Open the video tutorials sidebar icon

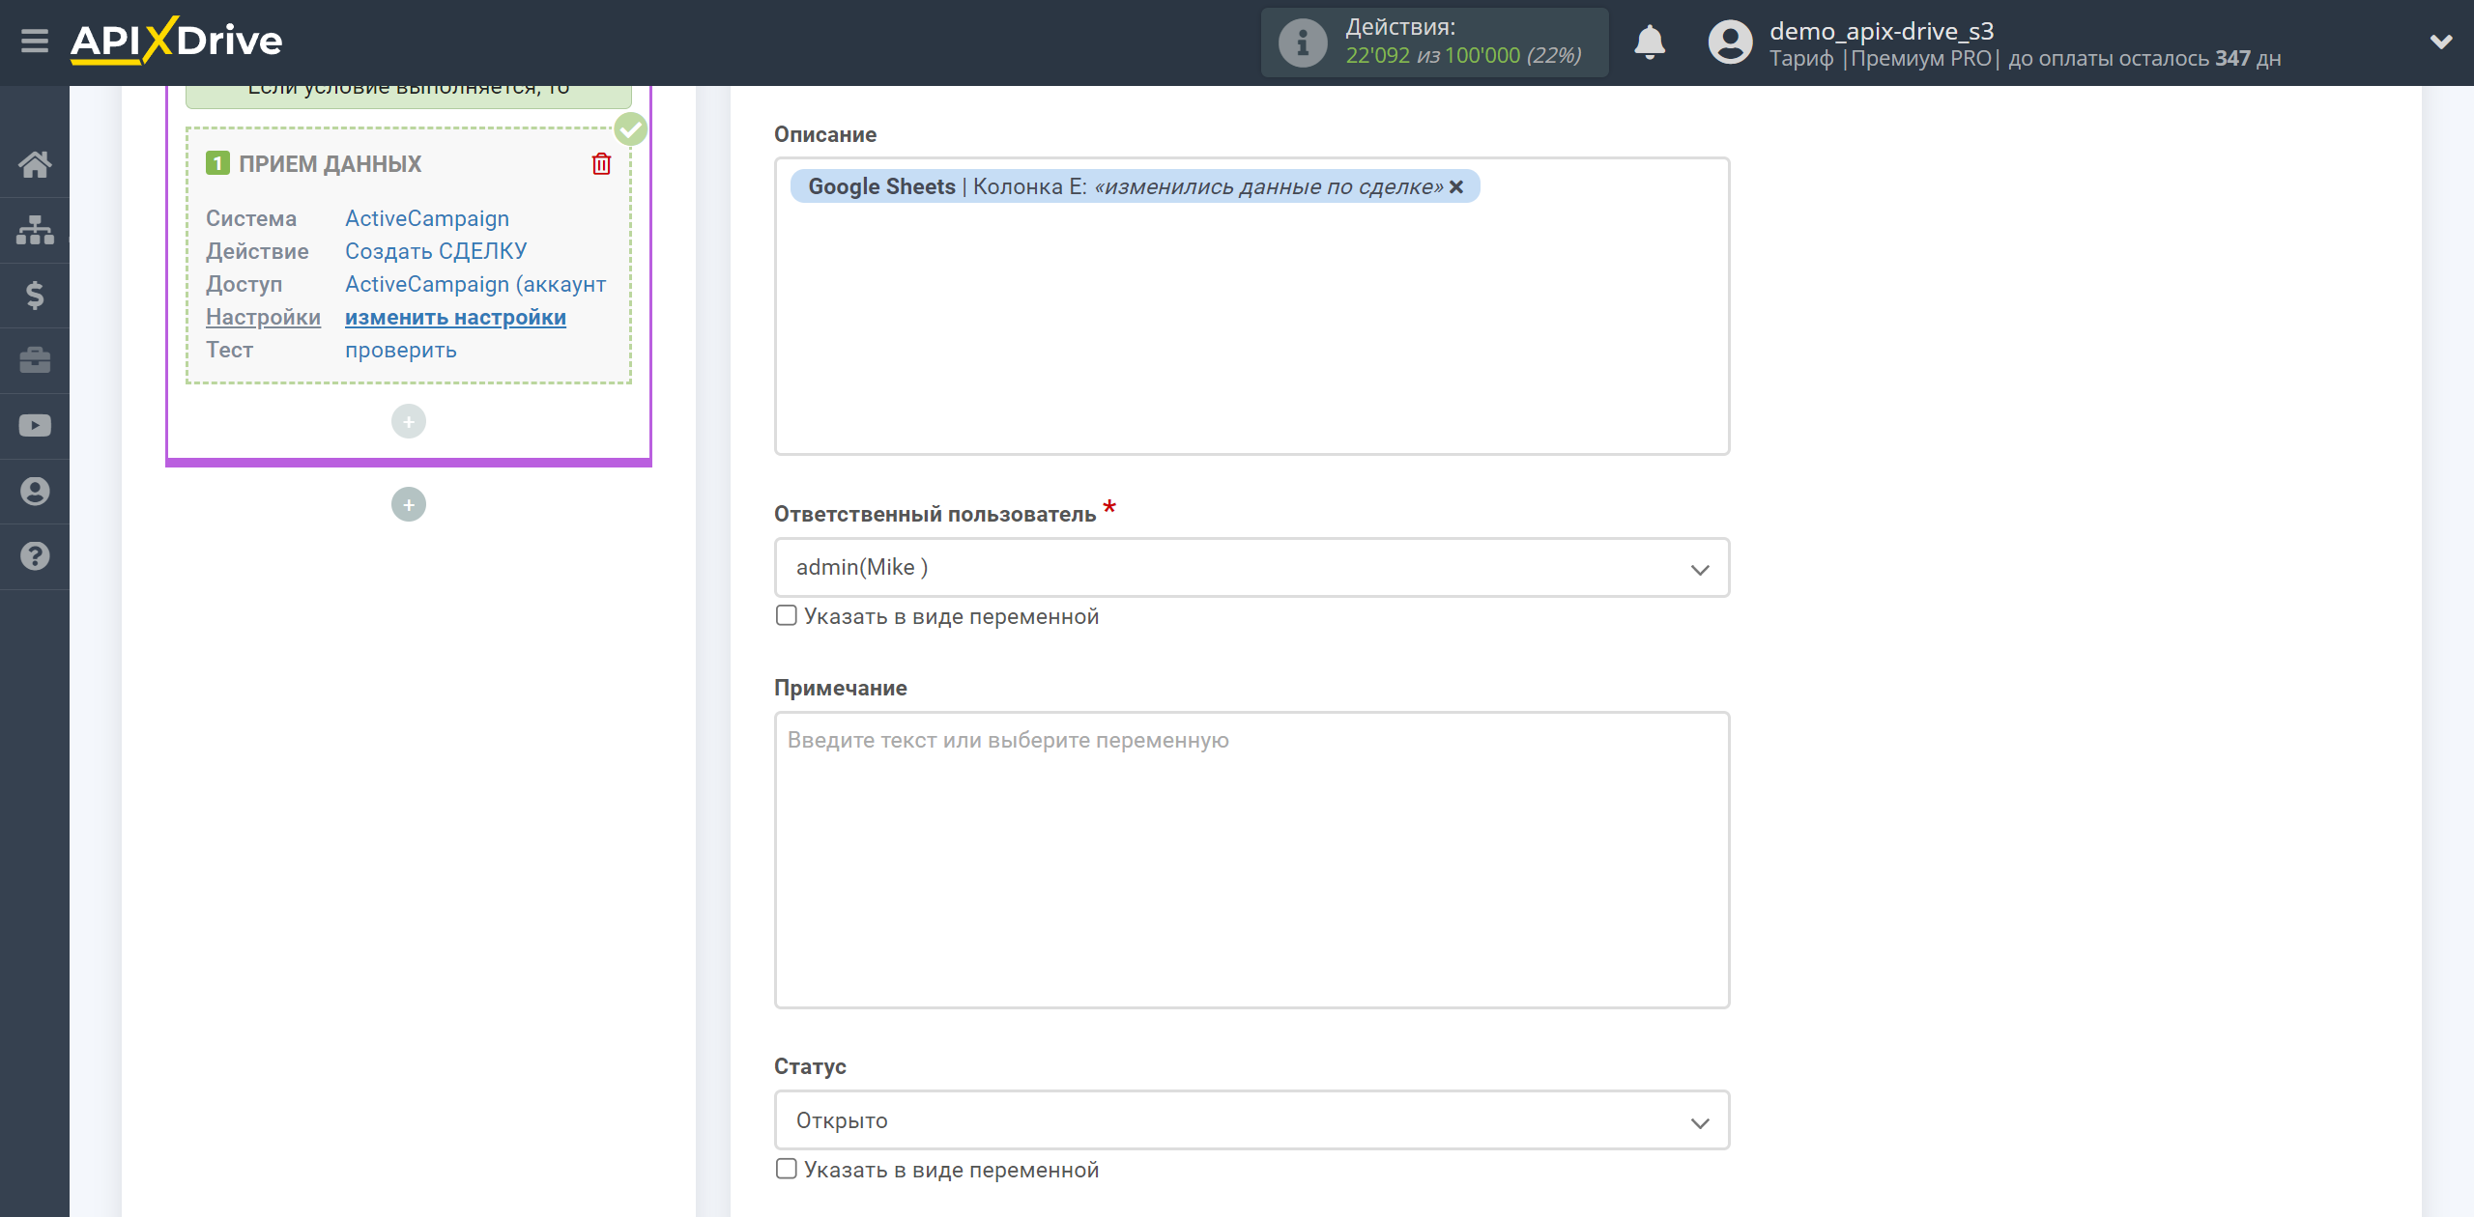coord(35,426)
